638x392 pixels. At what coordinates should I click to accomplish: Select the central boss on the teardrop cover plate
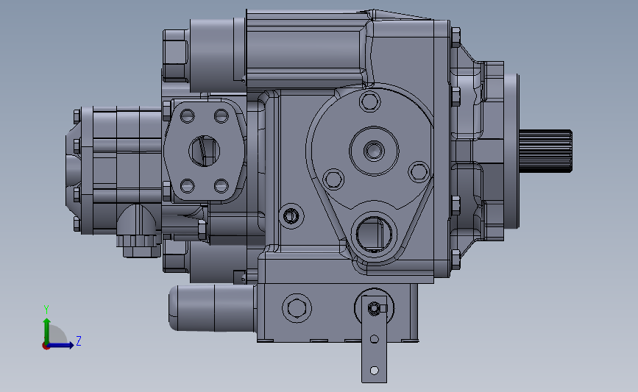pyautogui.click(x=374, y=151)
